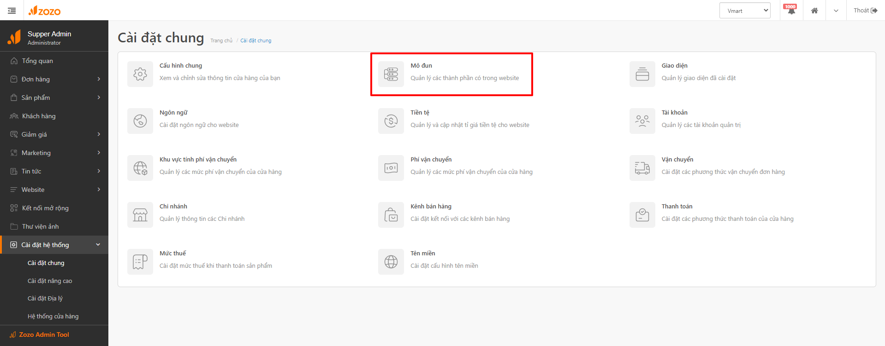This screenshot has width=885, height=346.
Task: Open the Tài khoản users icon
Action: point(642,121)
